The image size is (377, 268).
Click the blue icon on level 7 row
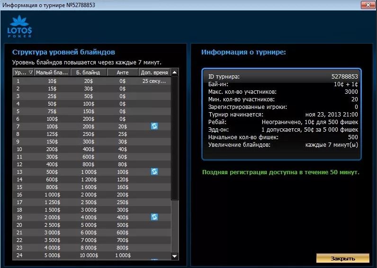[154, 126]
